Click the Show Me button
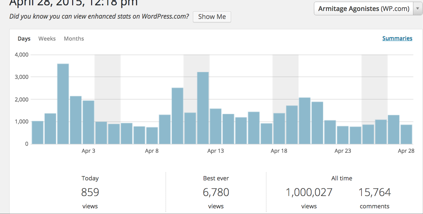 pos(212,17)
